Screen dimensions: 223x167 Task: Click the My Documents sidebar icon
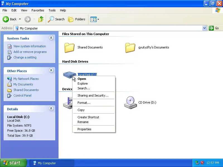tap(9, 84)
